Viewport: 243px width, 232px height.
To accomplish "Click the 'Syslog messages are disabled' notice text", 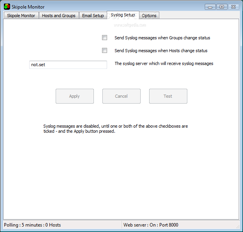I will 116,129.
